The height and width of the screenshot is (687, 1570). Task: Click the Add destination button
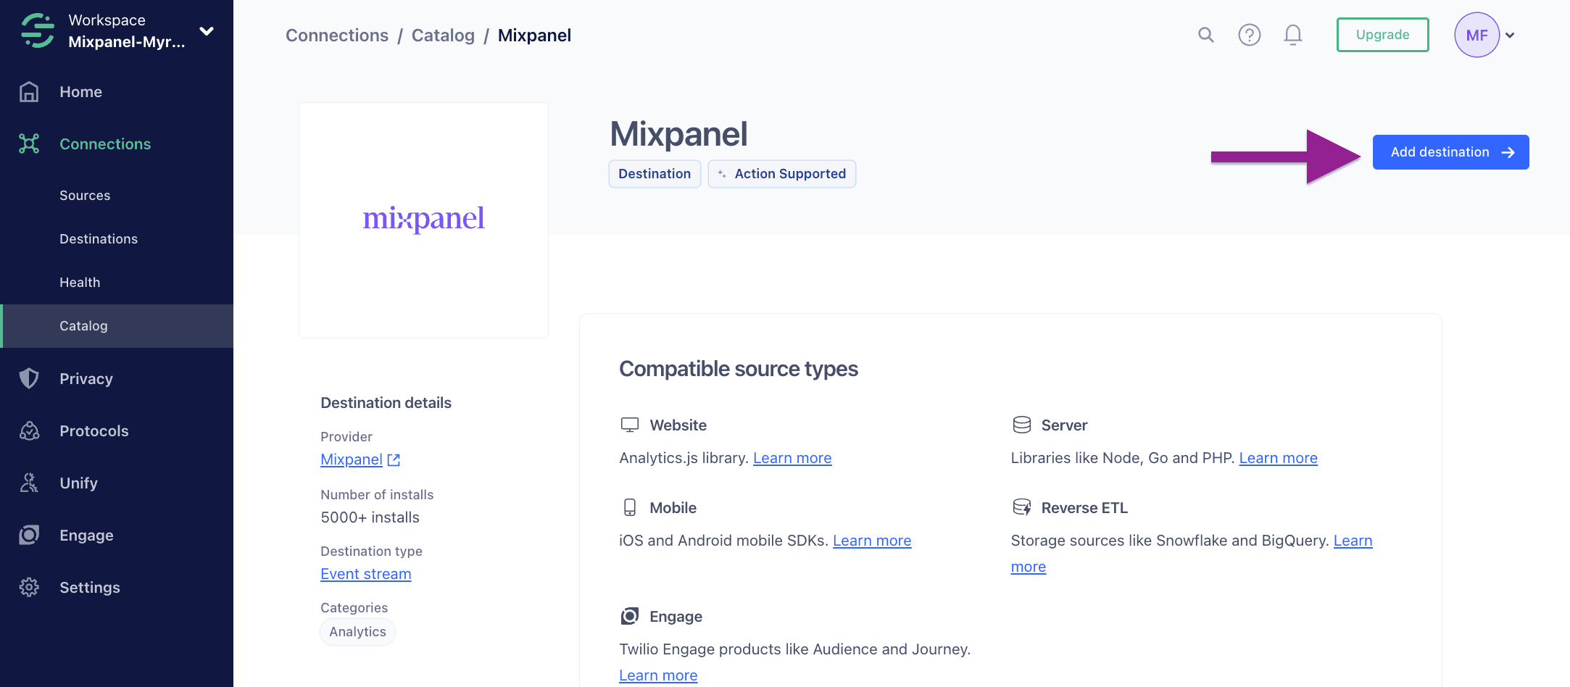click(x=1450, y=151)
